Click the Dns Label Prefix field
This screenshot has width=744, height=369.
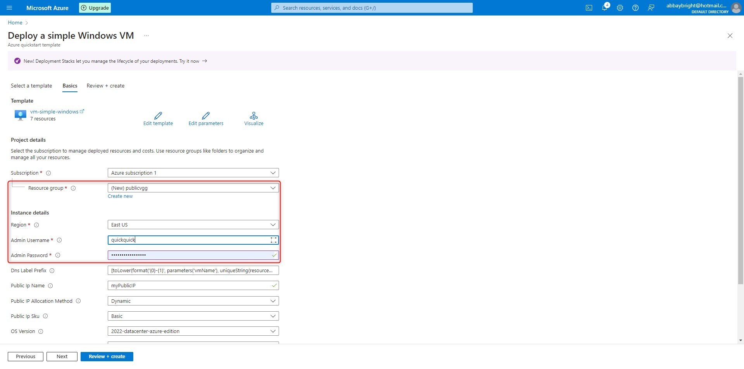point(193,270)
